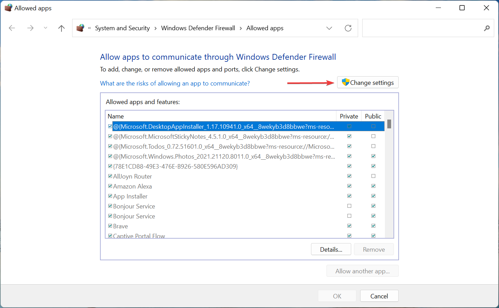Select the {78E1CD88-49E3-476E-B926-580E596AD309} row
The width and height of the screenshot is (499, 308).
click(x=245, y=166)
